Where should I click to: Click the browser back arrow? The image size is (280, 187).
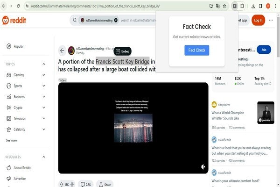pos(4,6)
